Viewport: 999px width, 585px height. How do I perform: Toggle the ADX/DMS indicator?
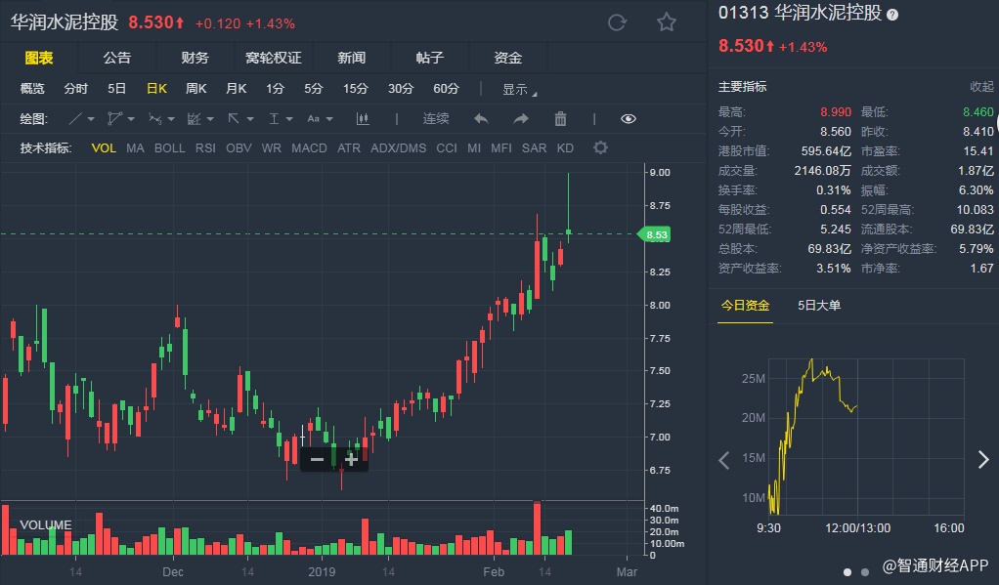click(x=398, y=148)
